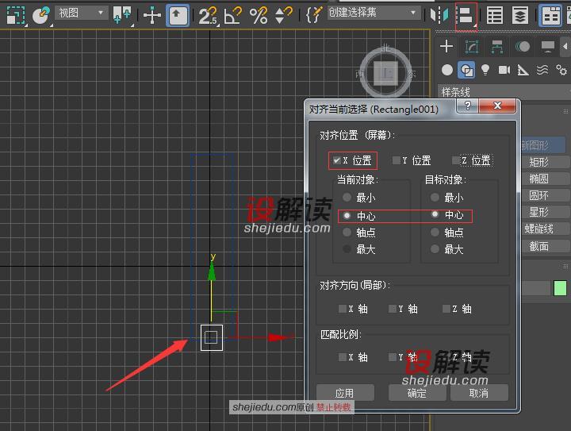Toggle the keyboard shortcut override icon

[178, 15]
